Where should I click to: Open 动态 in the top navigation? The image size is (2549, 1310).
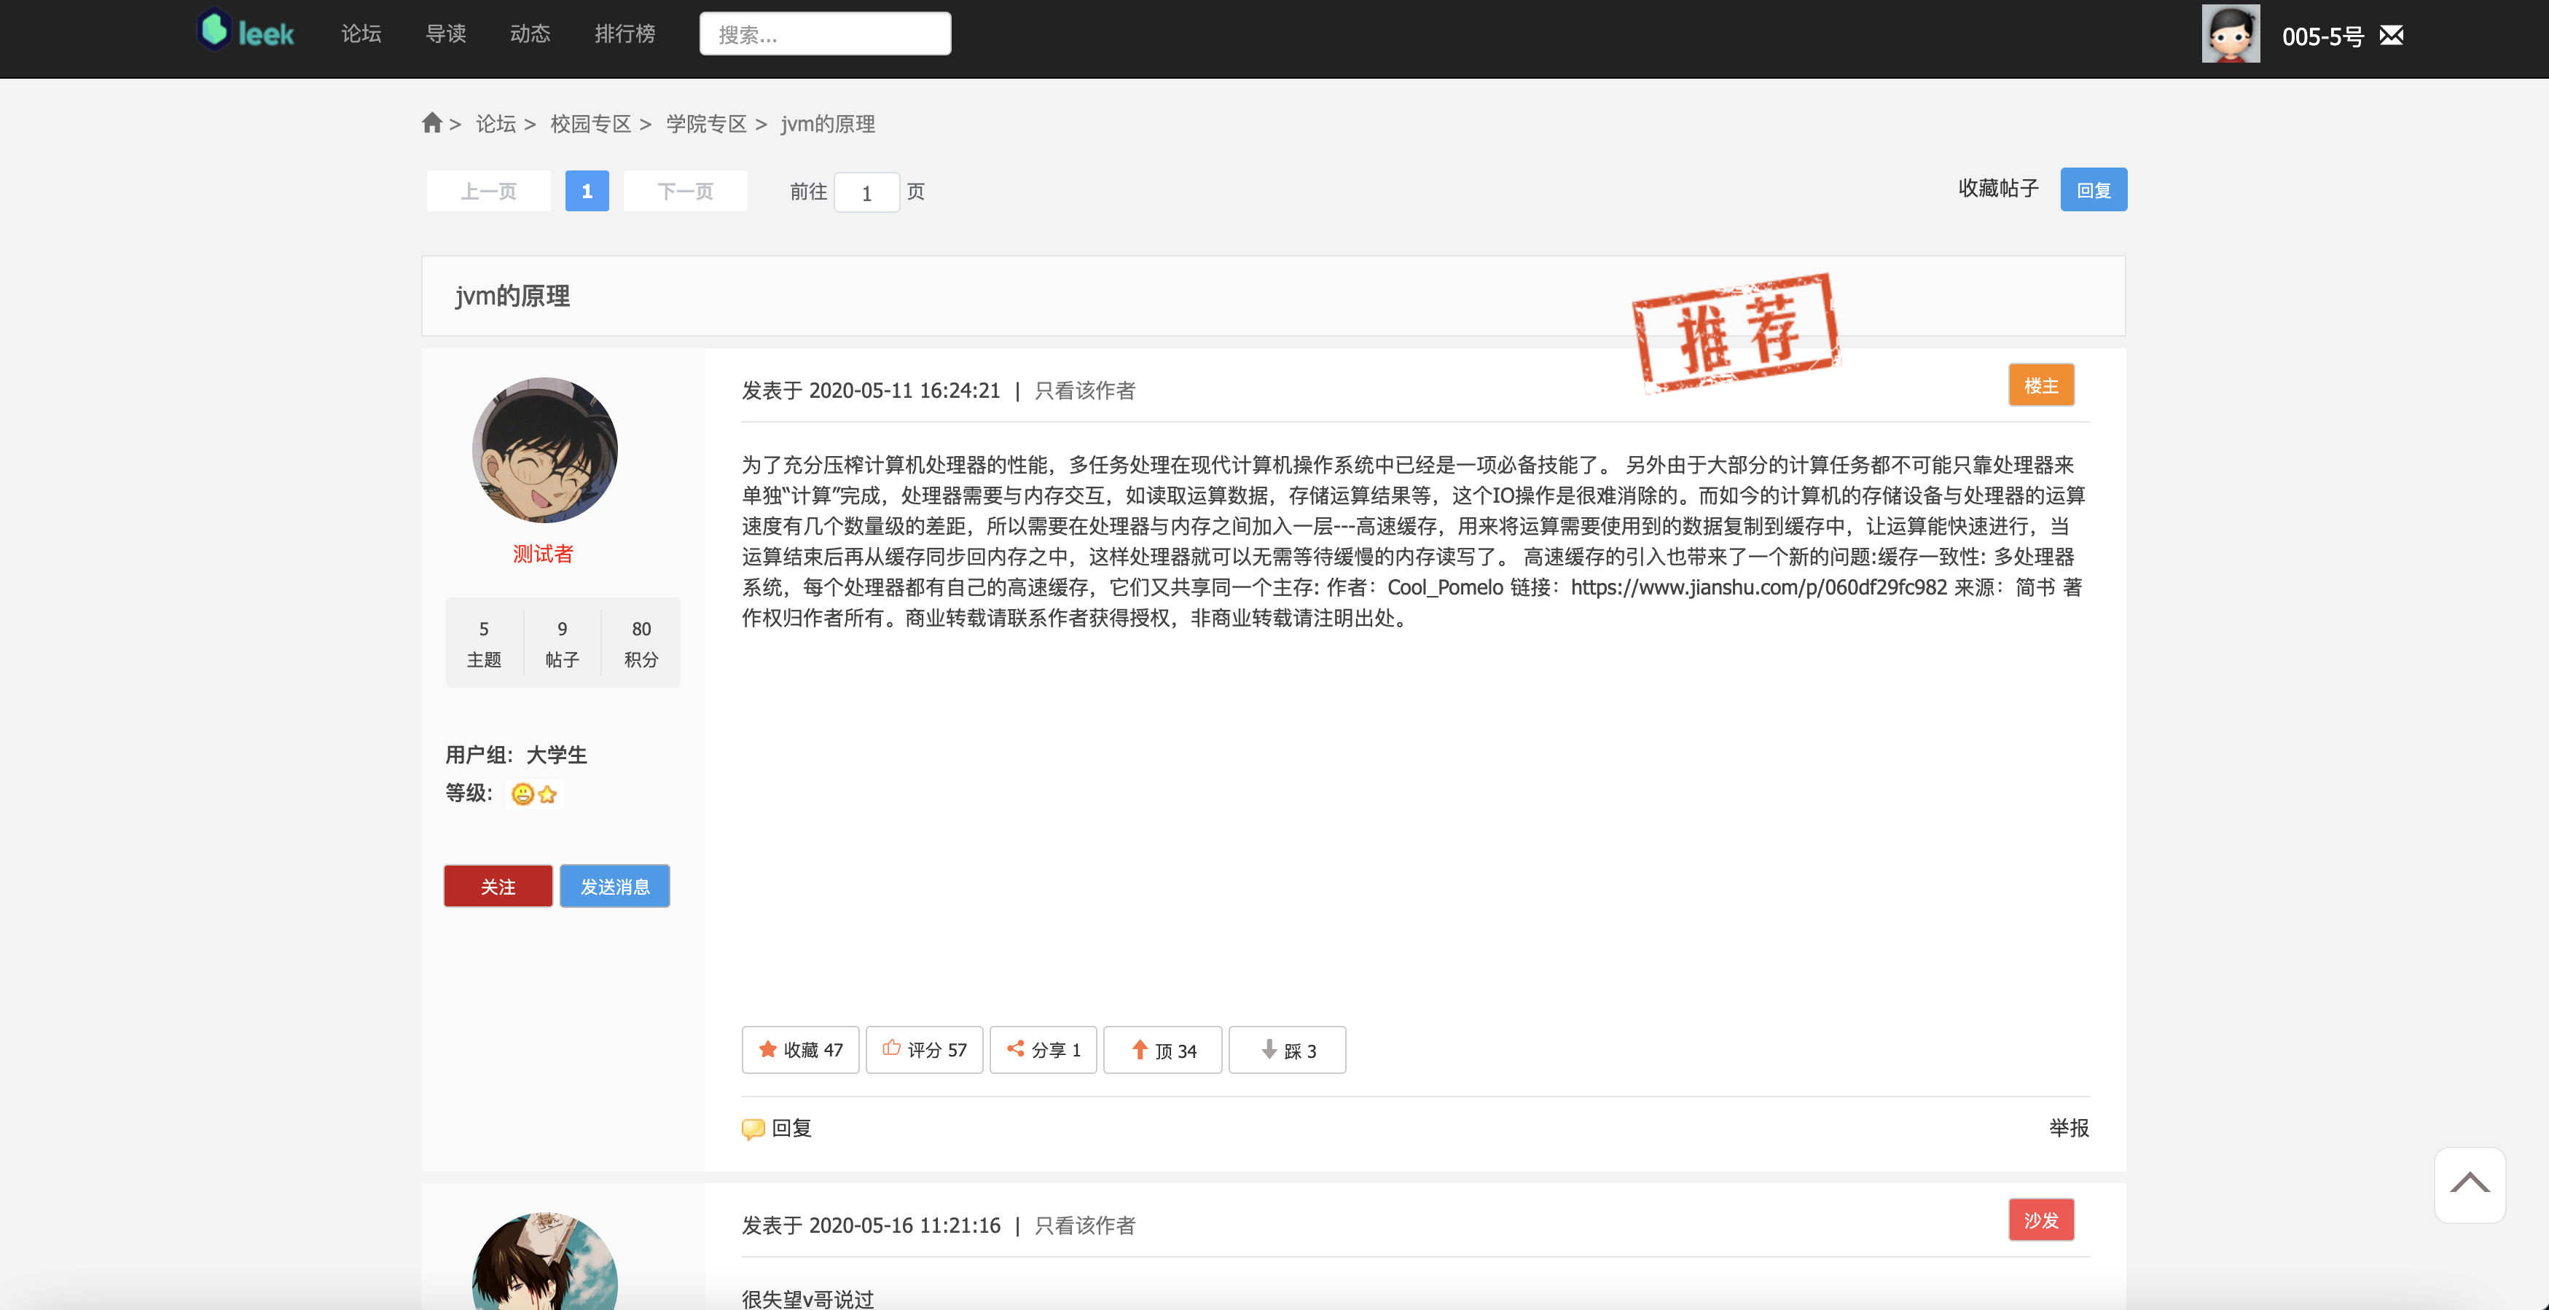529,34
